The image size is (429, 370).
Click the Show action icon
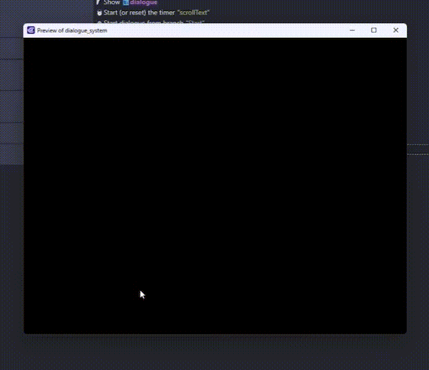pos(99,2)
